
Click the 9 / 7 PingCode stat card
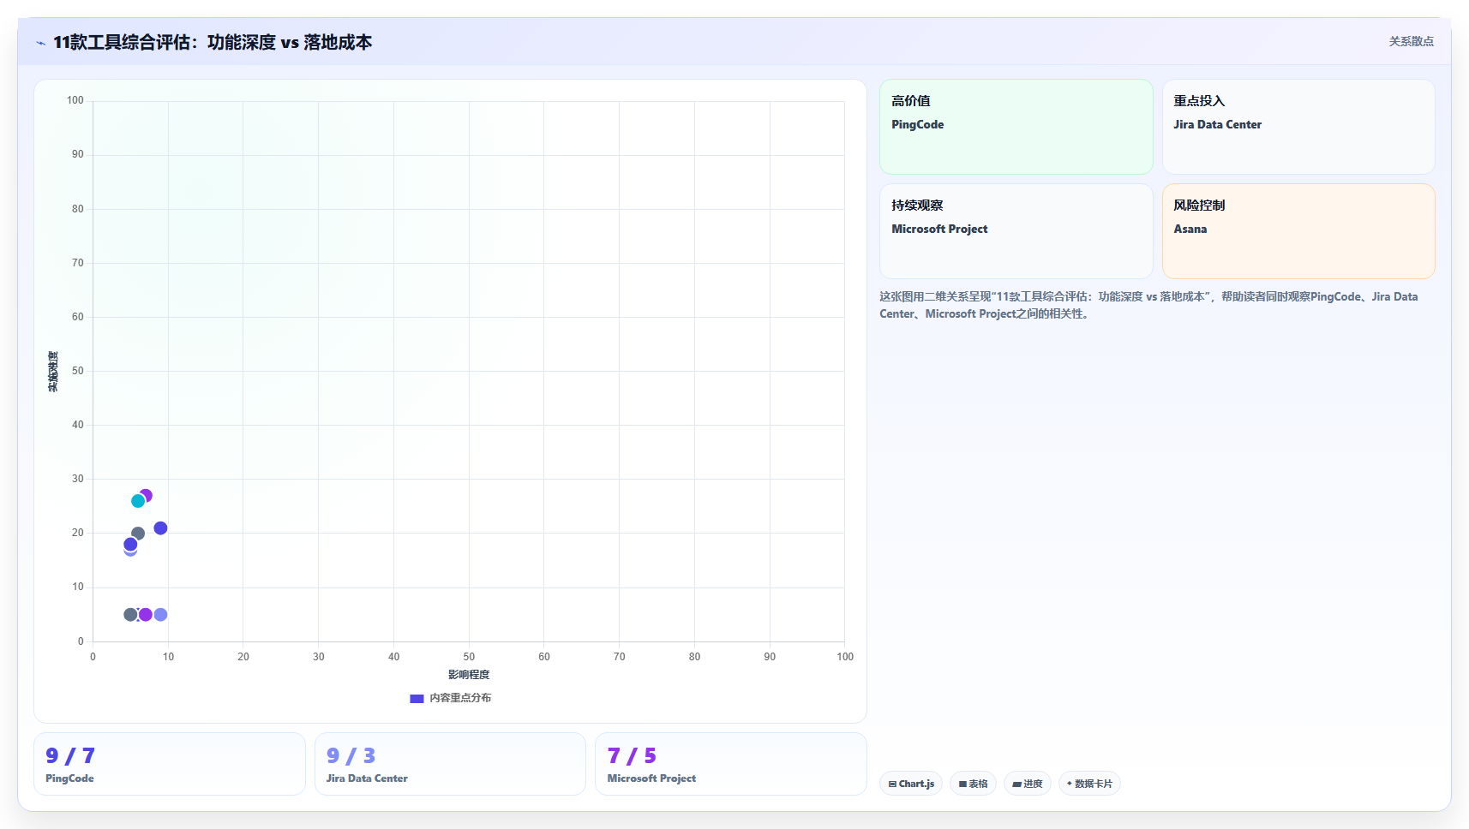(170, 764)
